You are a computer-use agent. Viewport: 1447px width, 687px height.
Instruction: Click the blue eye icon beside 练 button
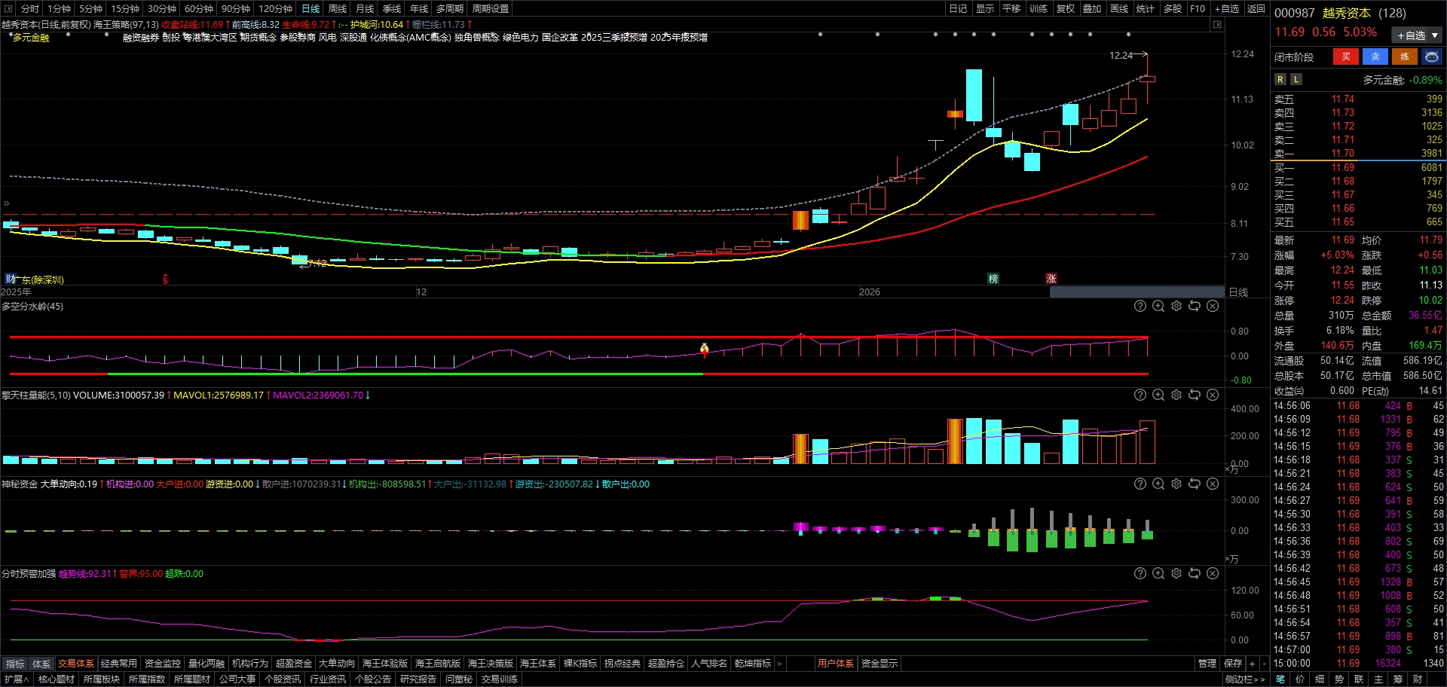point(1431,56)
